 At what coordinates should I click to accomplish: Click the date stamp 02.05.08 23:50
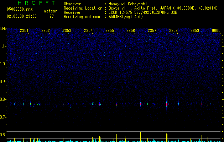(22, 16)
